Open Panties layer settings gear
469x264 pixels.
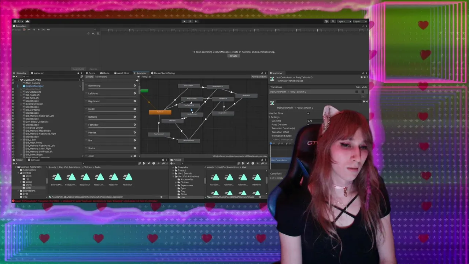coord(134,132)
